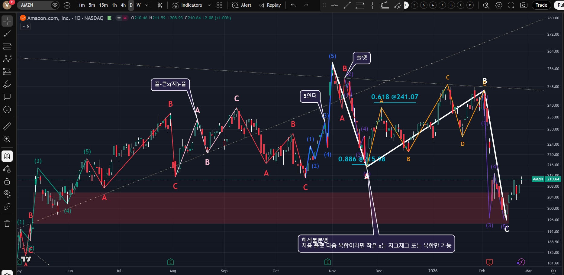
Task: Switch to the 4h timeframe
Action: 123,5
